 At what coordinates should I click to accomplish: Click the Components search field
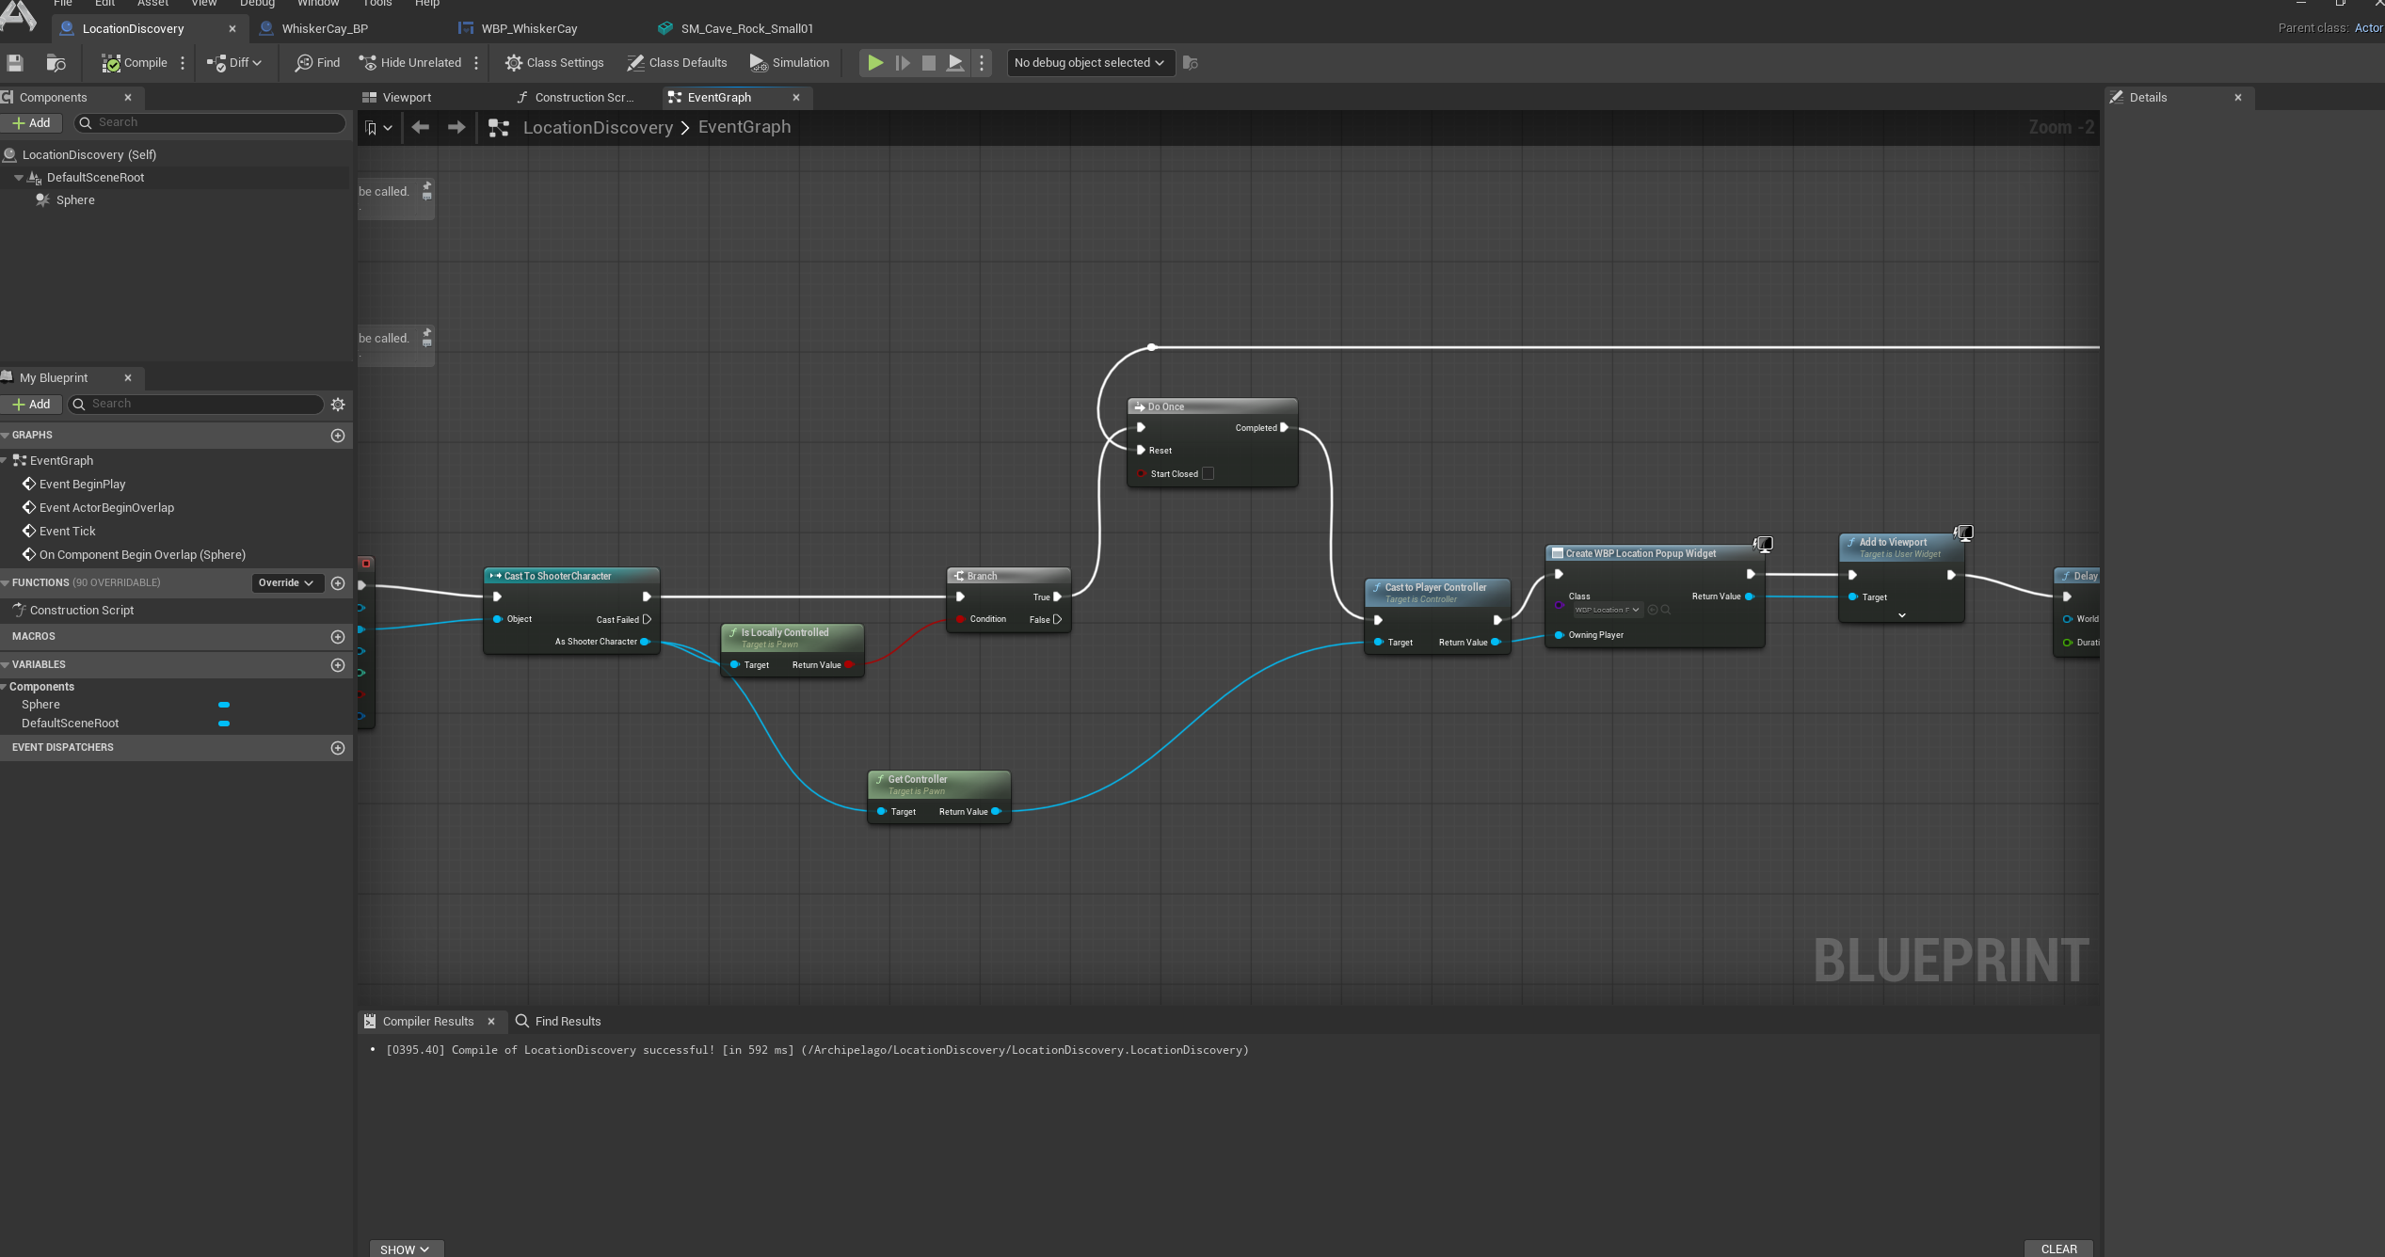pyautogui.click(x=210, y=122)
